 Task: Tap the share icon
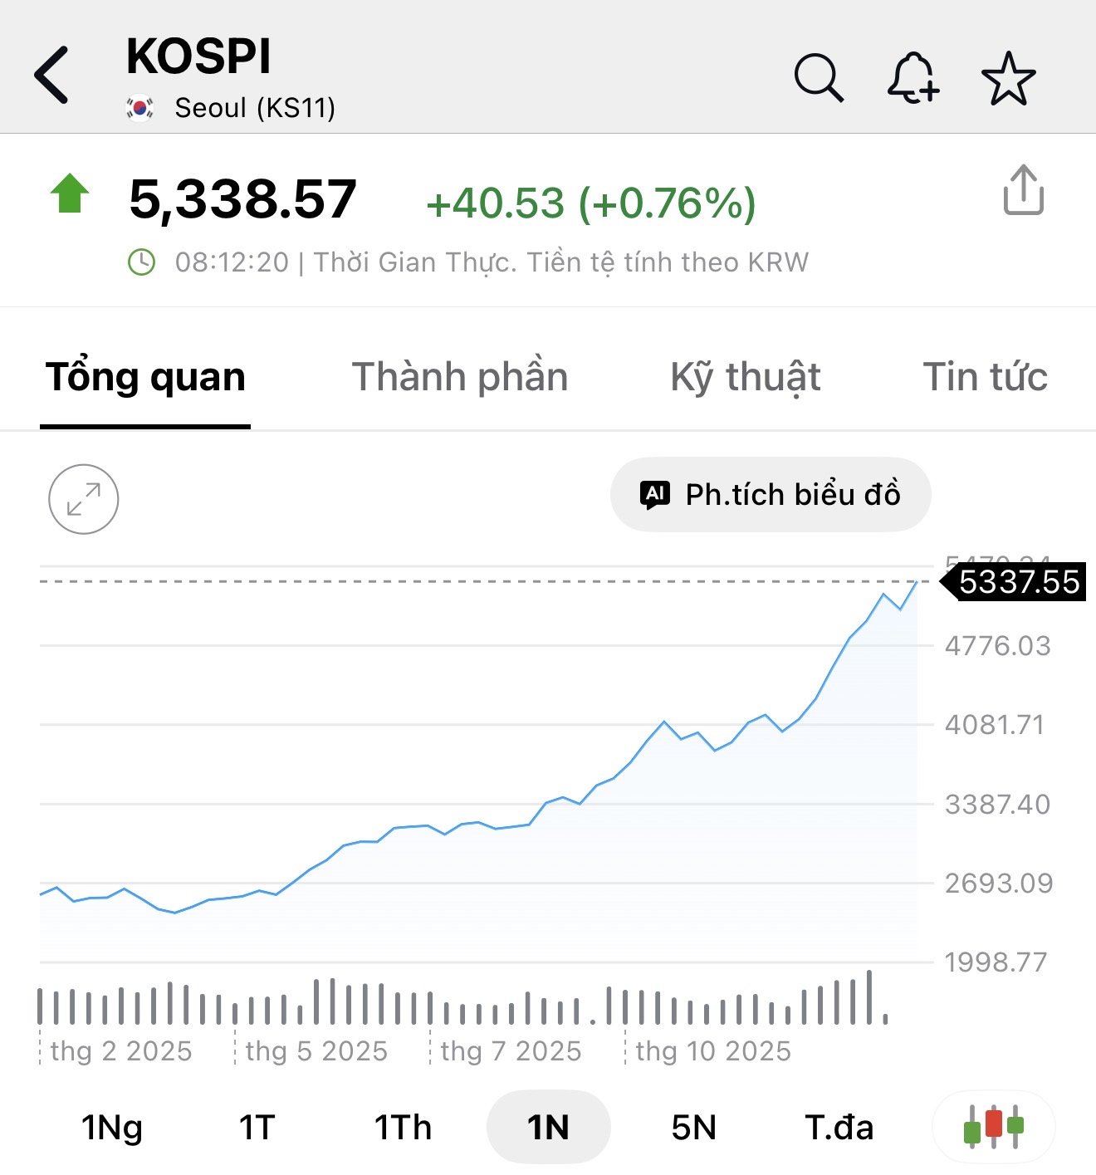point(1023,190)
